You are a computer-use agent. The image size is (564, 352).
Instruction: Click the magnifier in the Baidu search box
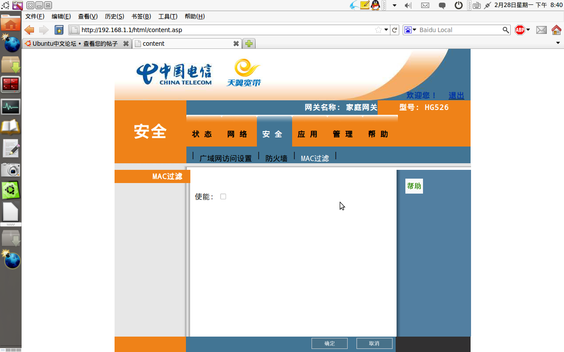[x=506, y=30]
